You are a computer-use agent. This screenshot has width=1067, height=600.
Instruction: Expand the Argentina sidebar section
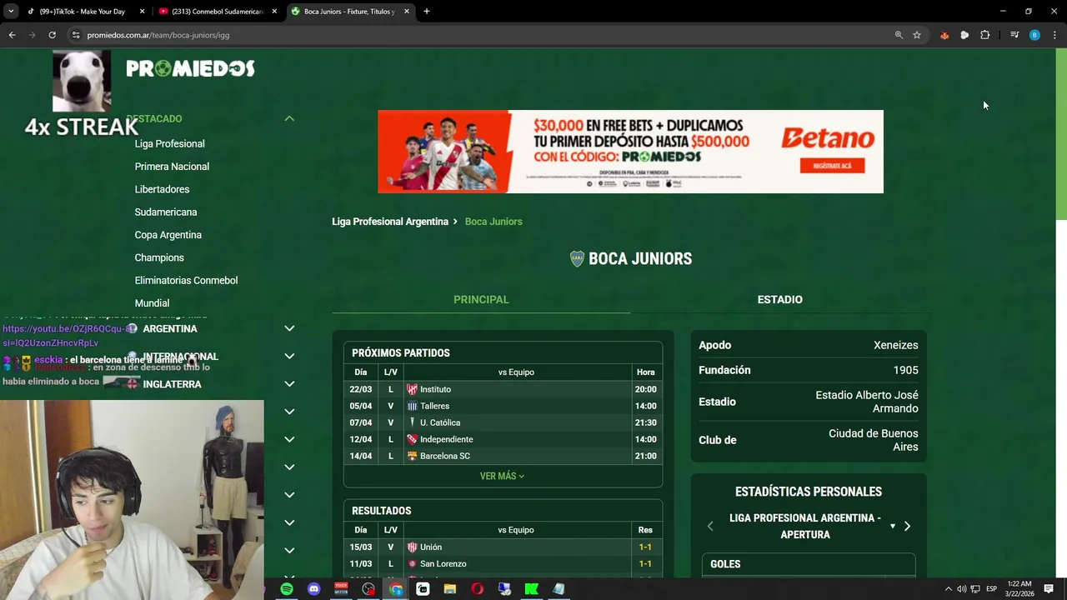click(289, 328)
